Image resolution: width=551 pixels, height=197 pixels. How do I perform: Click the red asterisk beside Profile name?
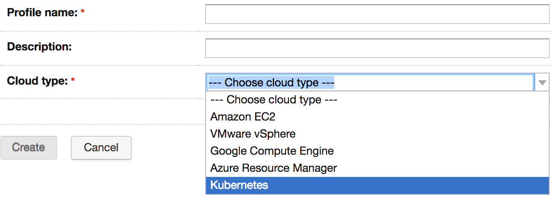83,12
